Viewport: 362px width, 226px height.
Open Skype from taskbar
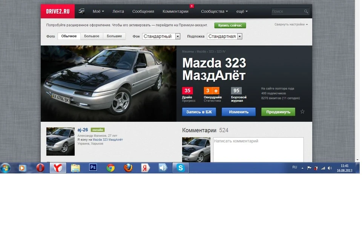point(181,168)
